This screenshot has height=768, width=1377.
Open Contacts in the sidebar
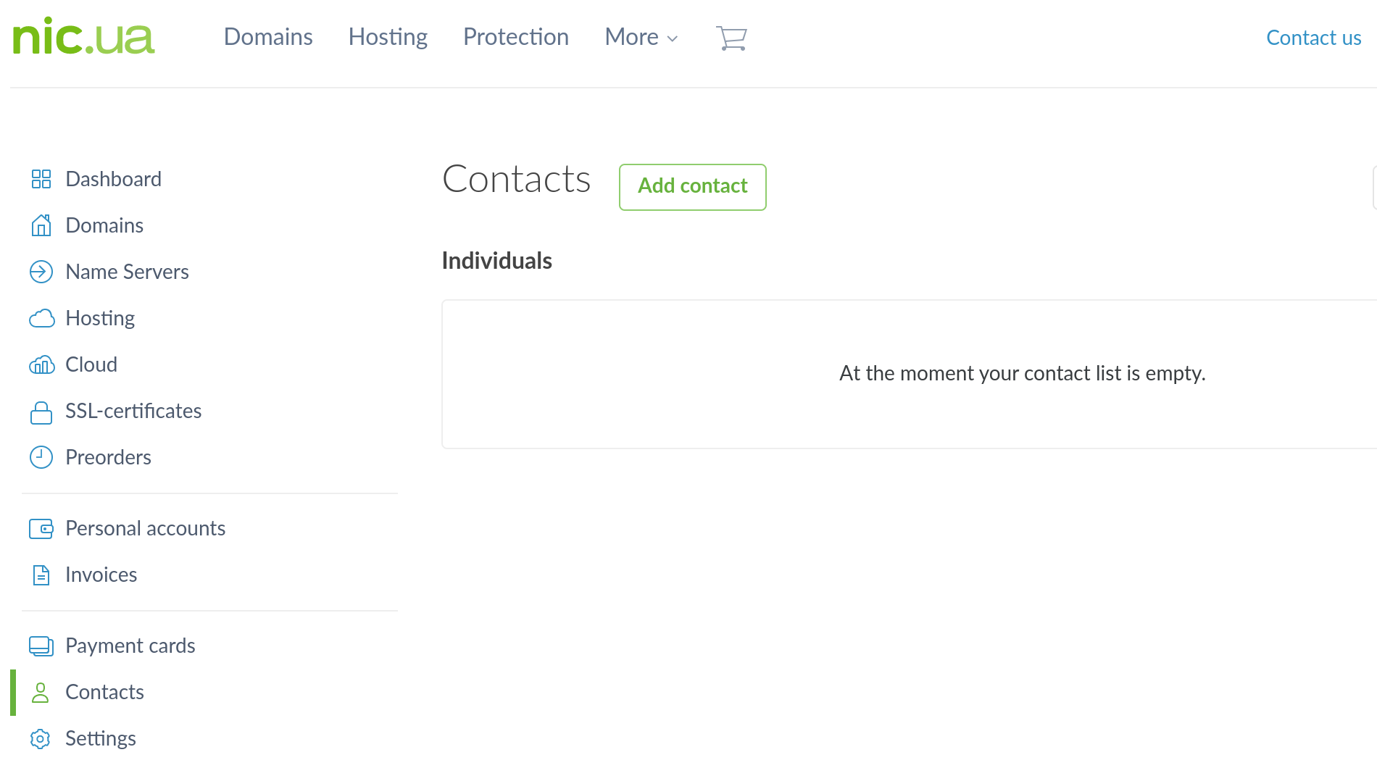104,692
